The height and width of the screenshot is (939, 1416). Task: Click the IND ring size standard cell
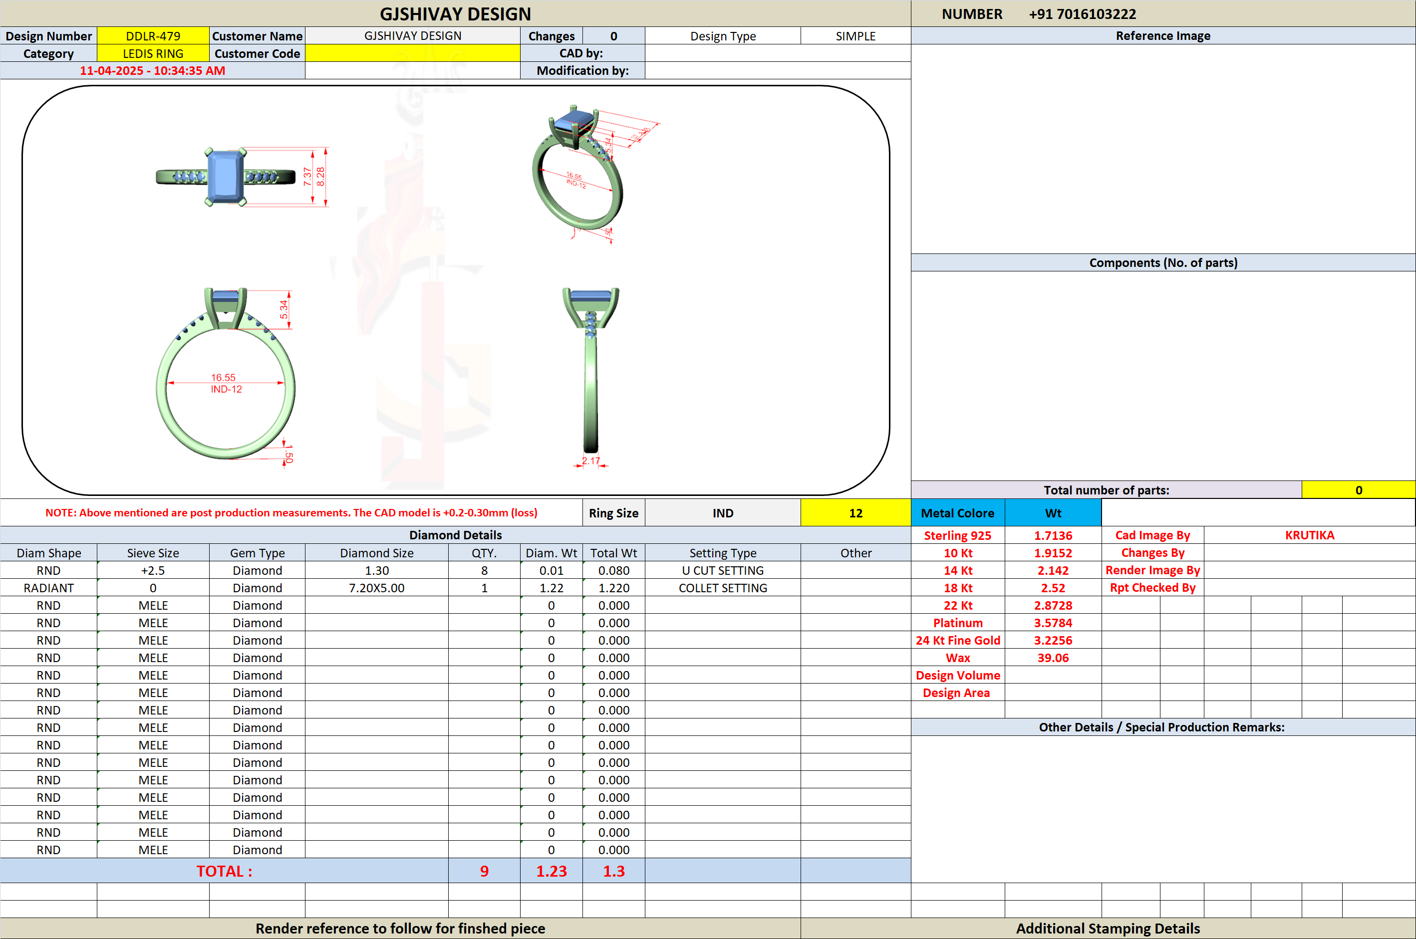click(722, 513)
